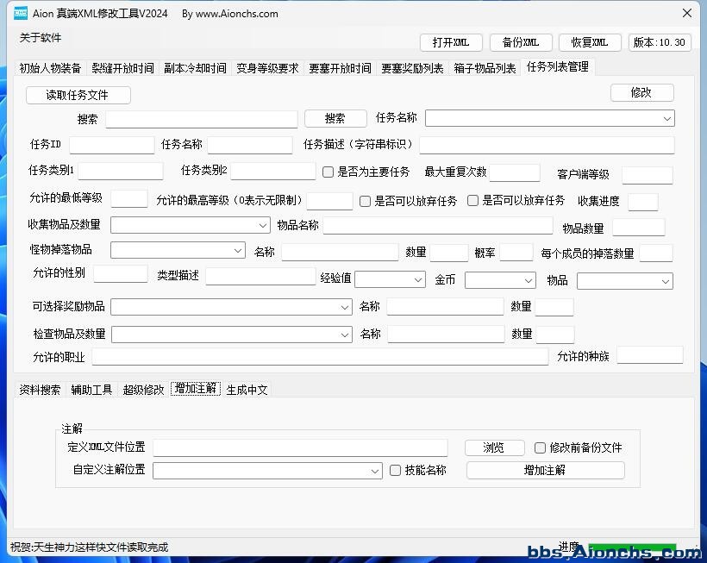The image size is (707, 563).
Task: Click the app icon in the title bar
Action: pyautogui.click(x=21, y=14)
